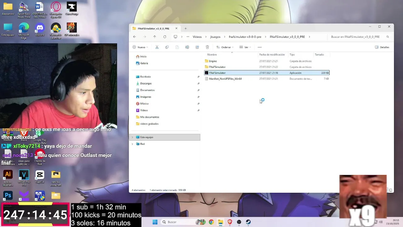The height and width of the screenshot is (227, 403).
Task: Click the Windows Start button
Action: click(155, 222)
